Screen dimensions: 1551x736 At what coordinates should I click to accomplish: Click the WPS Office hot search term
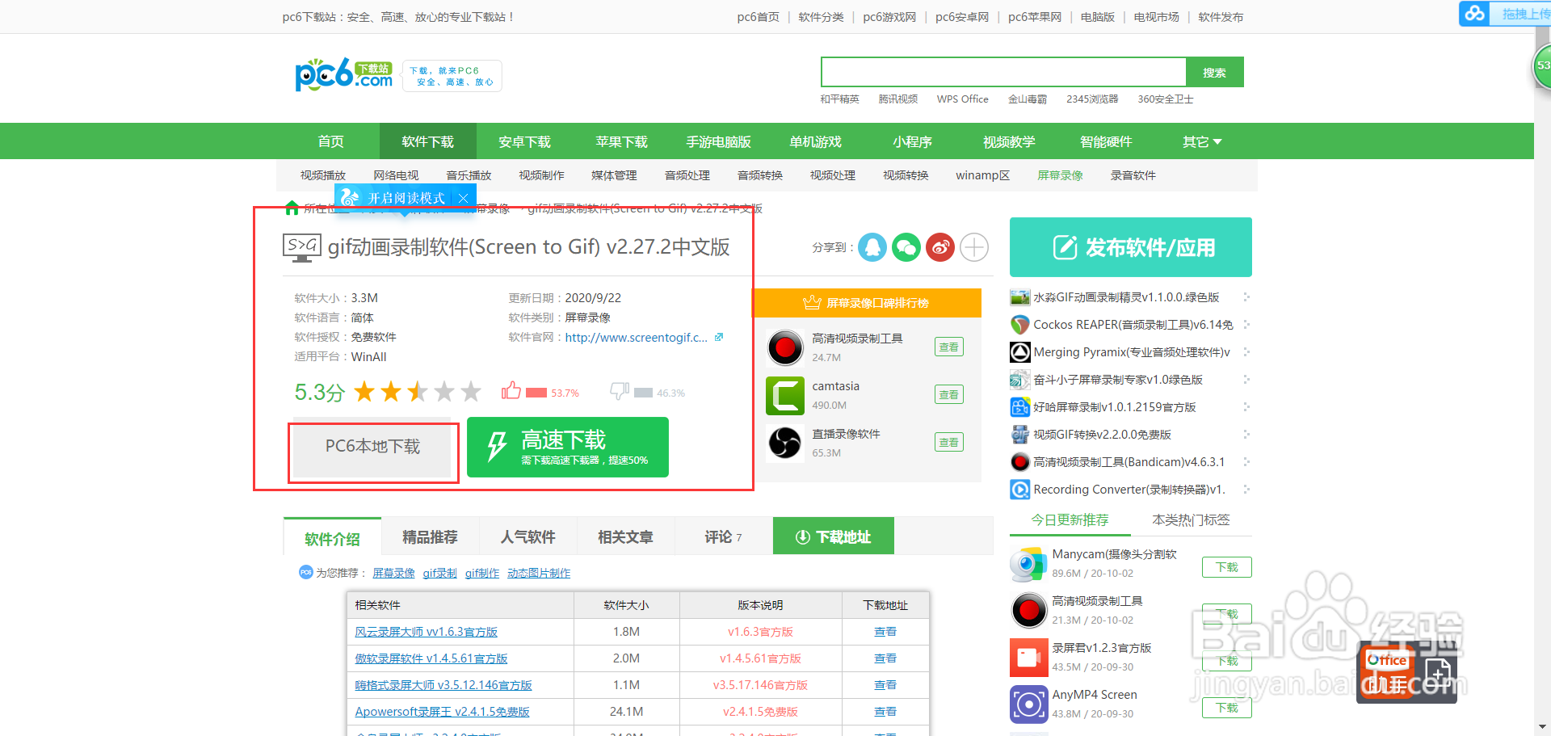(962, 99)
